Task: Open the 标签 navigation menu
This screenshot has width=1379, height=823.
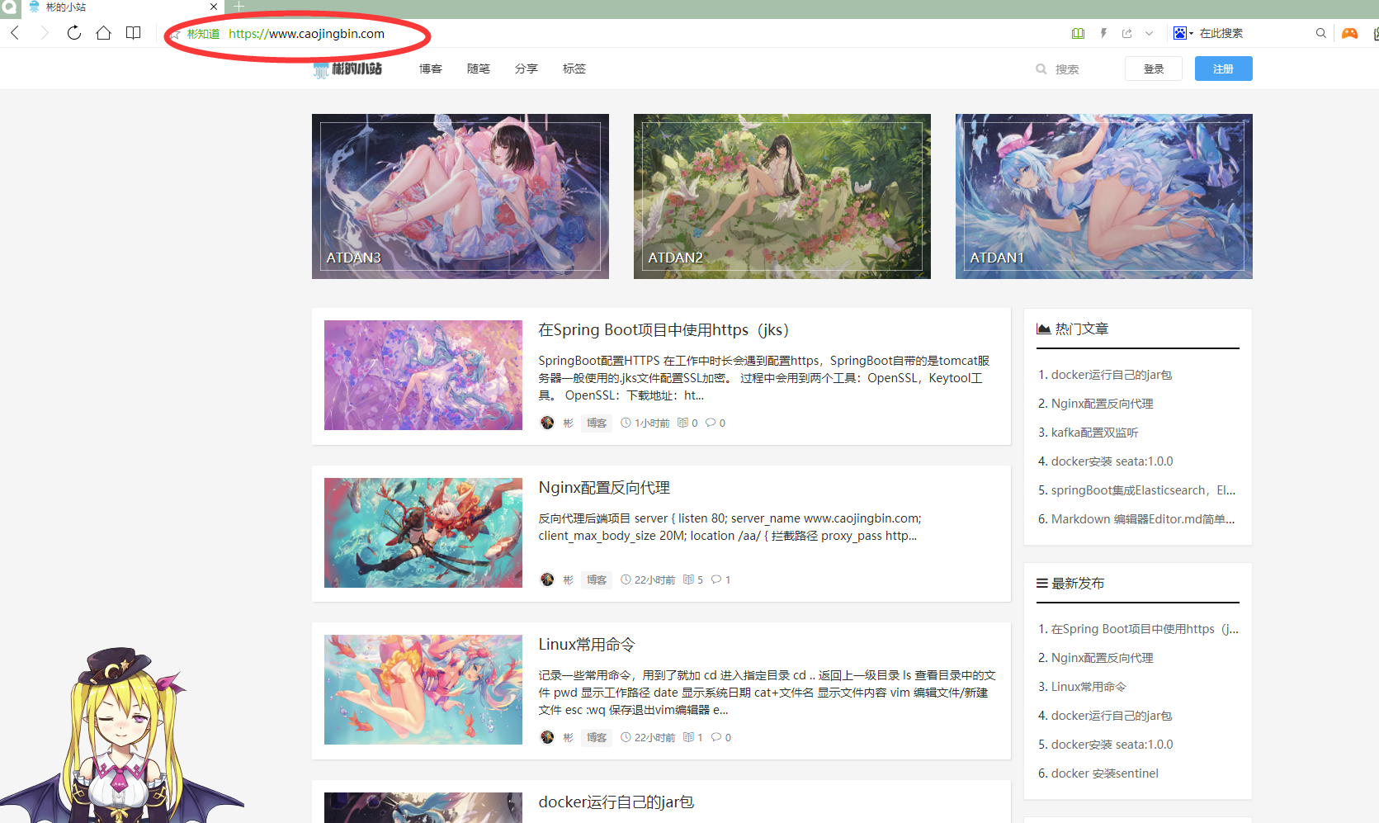Action: (574, 69)
